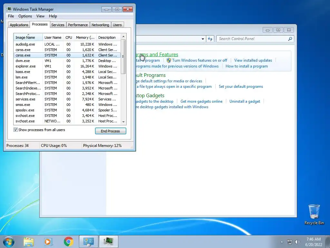The height and width of the screenshot is (248, 330).
Task: Select the SearchFilterH... process row
Action: click(x=67, y=83)
